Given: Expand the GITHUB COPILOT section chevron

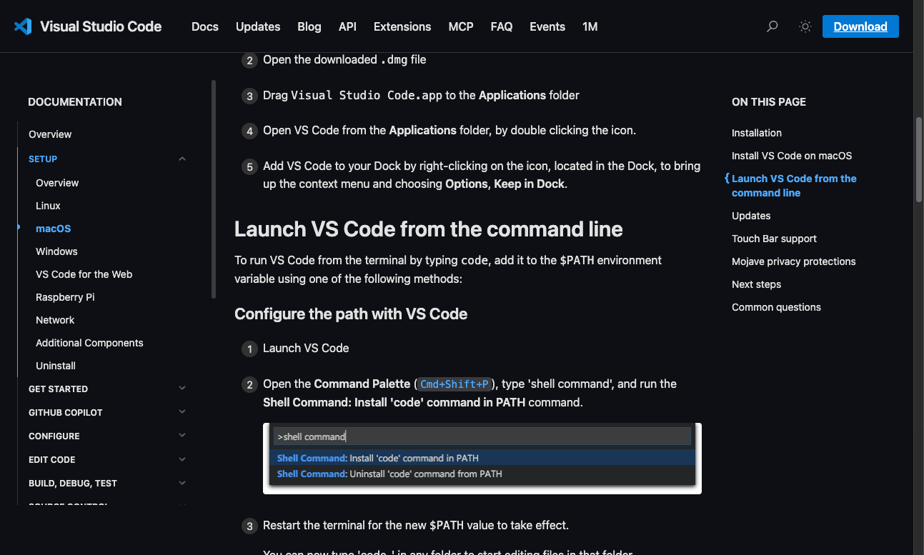Looking at the screenshot, I should [182, 412].
